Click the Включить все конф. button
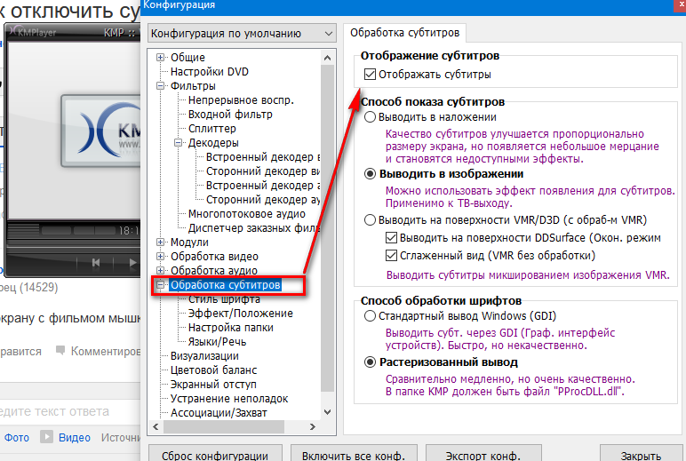 (x=354, y=455)
